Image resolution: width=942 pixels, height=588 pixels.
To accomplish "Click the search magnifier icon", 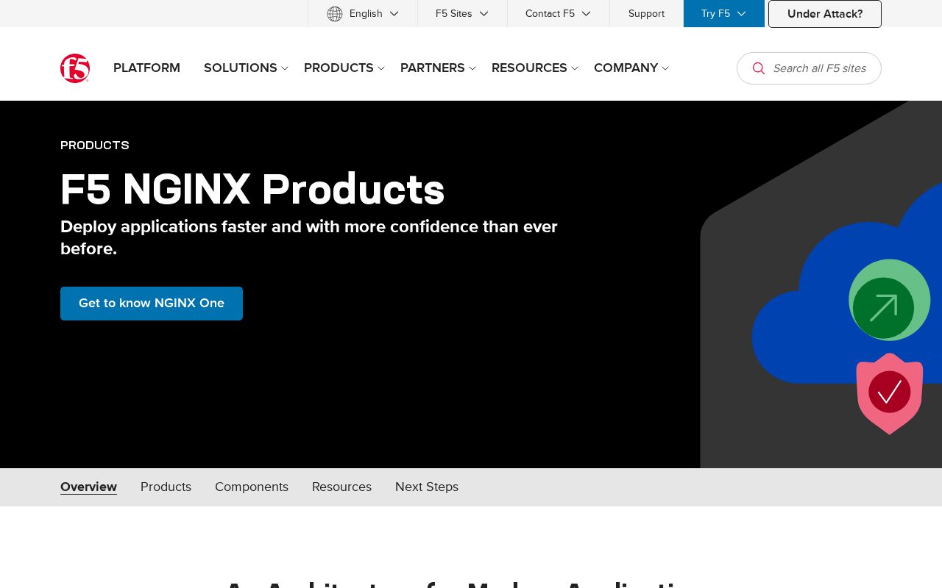I will tap(759, 68).
